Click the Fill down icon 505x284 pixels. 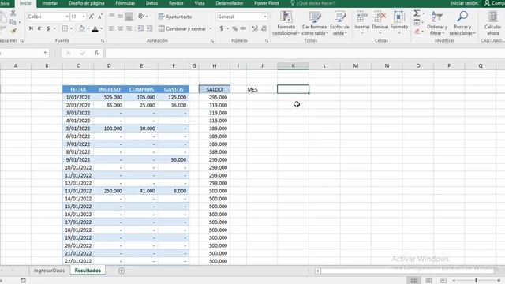tap(417, 22)
